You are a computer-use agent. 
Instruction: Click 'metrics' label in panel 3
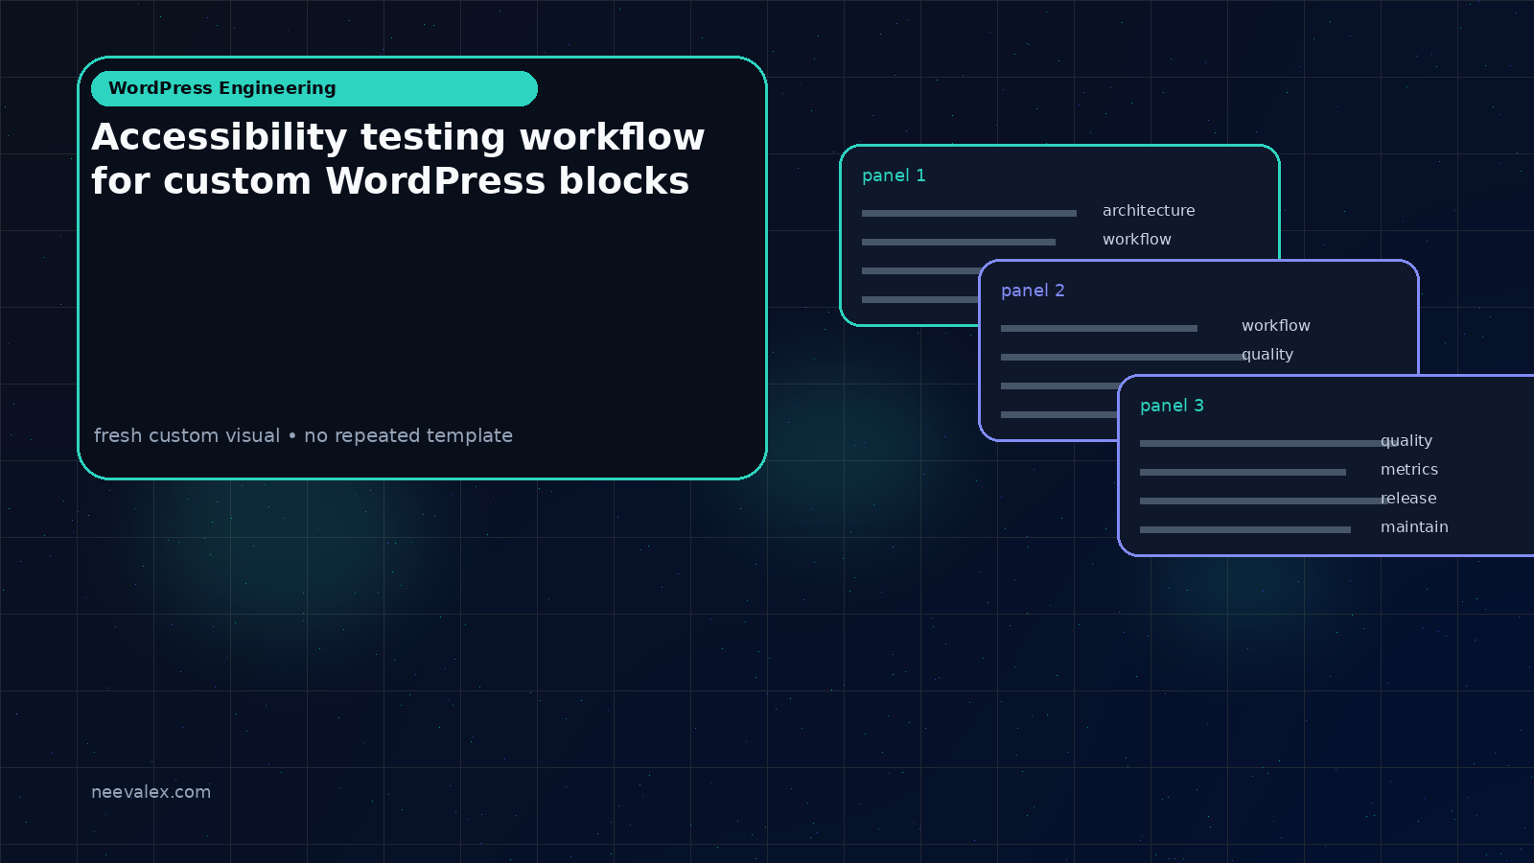(x=1409, y=470)
